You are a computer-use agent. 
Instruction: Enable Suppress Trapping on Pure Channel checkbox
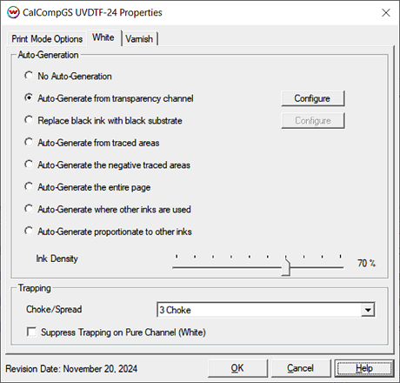coord(31,332)
